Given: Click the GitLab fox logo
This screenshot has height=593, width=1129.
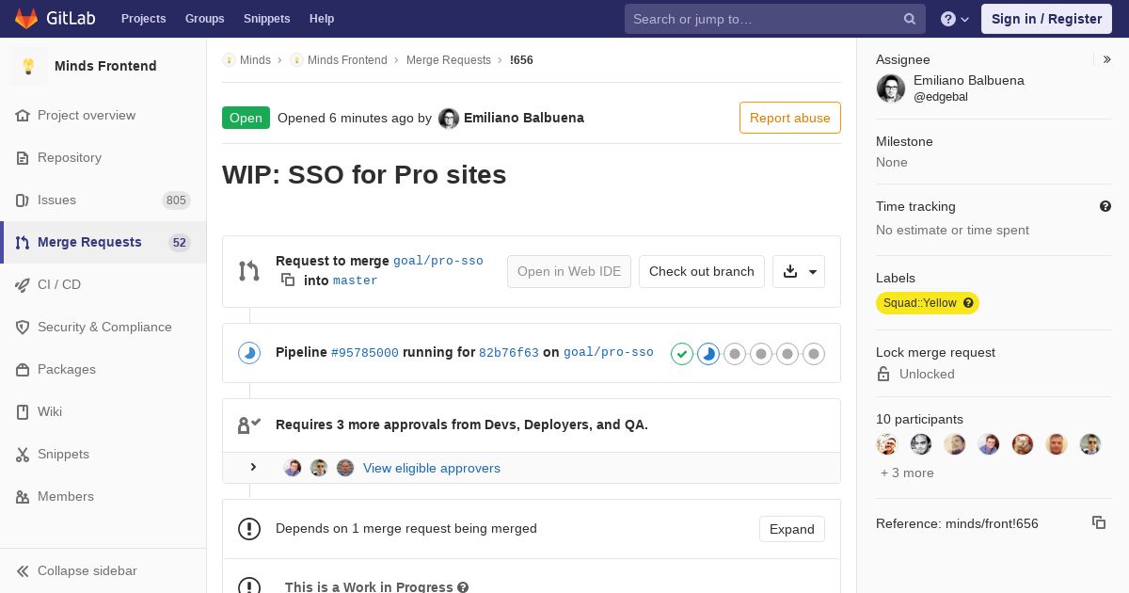Looking at the screenshot, I should tap(26, 18).
